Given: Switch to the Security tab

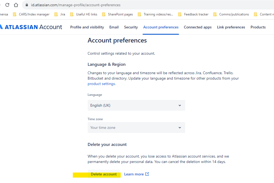Looking at the screenshot, I should point(131,27).
